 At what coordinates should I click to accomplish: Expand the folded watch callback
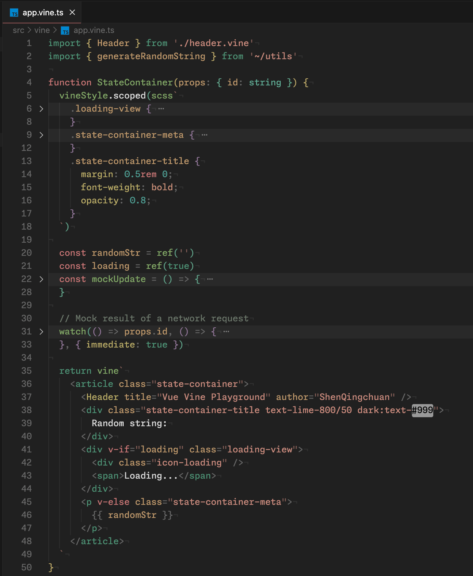[41, 332]
